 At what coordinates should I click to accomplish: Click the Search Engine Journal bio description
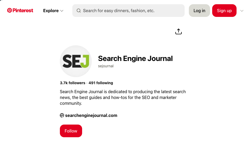123,97
